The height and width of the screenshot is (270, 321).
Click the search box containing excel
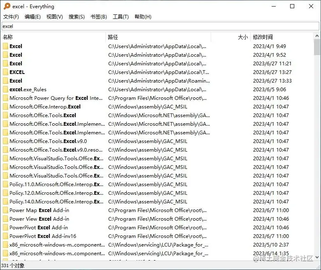160,26
